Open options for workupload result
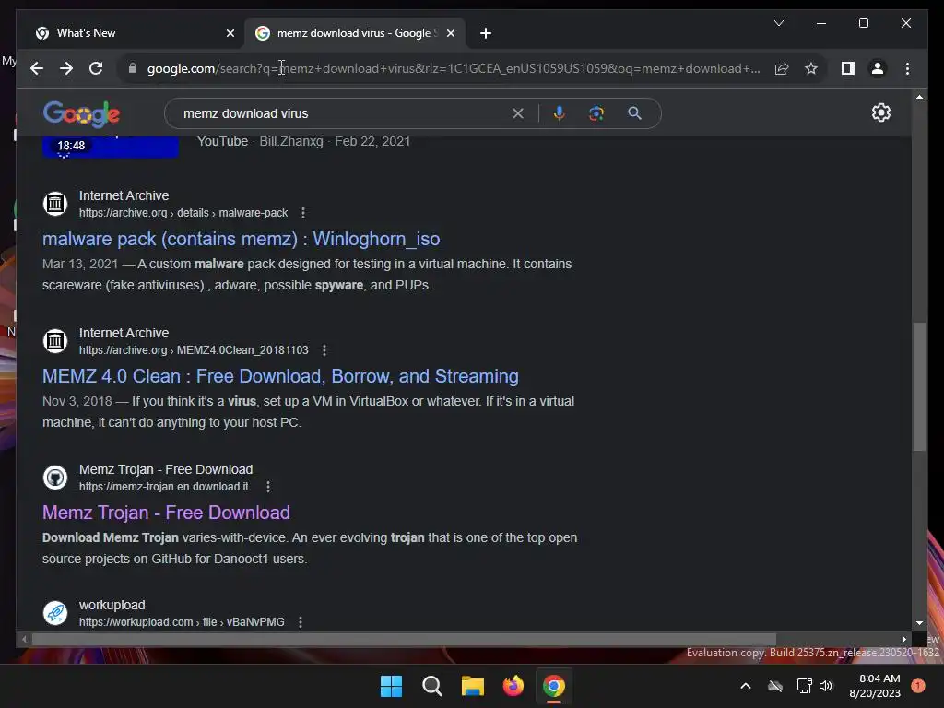This screenshot has width=944, height=708. click(301, 622)
